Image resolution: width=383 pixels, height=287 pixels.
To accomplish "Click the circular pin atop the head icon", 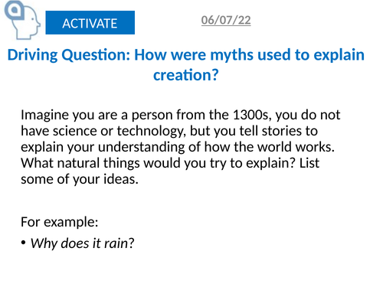I will pos(15,10).
